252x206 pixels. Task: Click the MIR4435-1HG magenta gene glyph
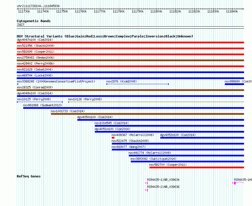238,183
